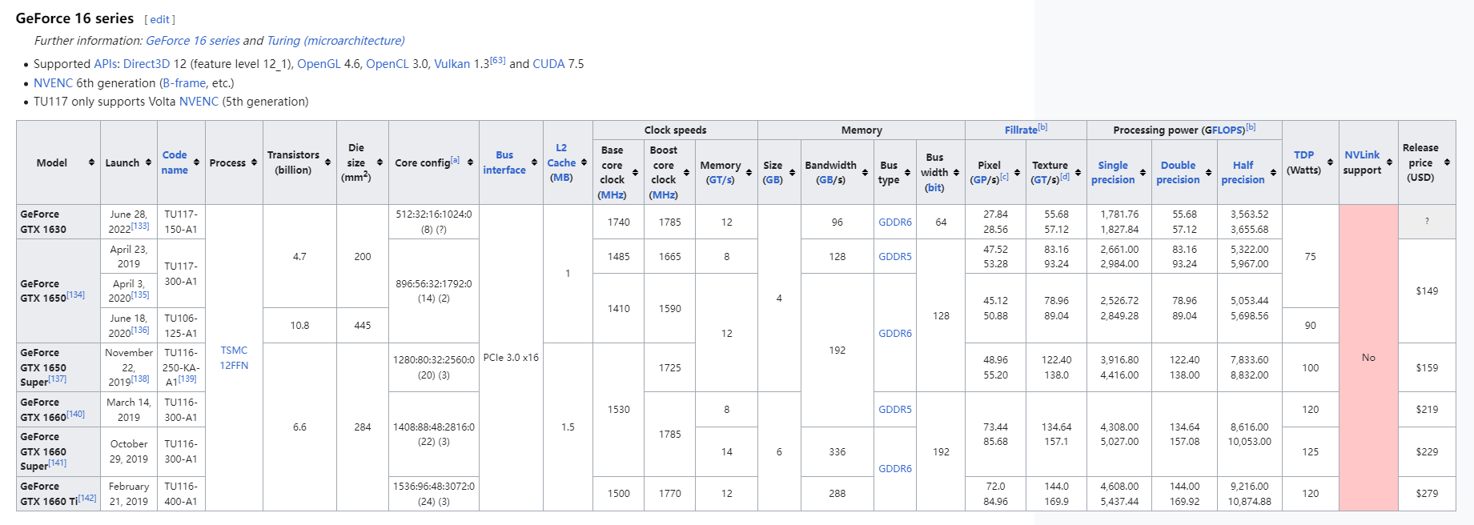
Task: Click GDDR6 link in the GTX 1630 row
Action: 895,222
